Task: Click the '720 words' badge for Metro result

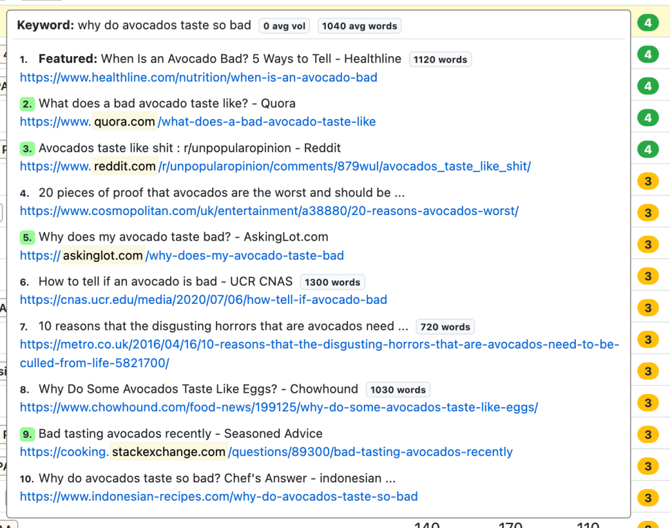Action: (445, 327)
